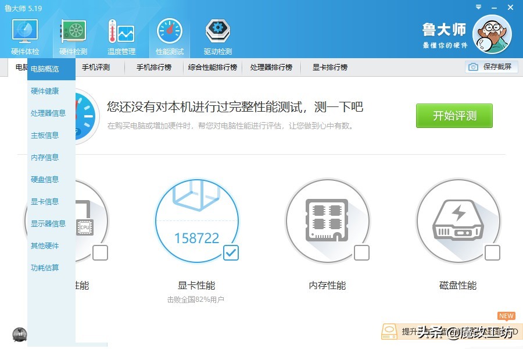Open 驱动检测 using its gear icon
The image size is (523, 349).
click(x=217, y=32)
